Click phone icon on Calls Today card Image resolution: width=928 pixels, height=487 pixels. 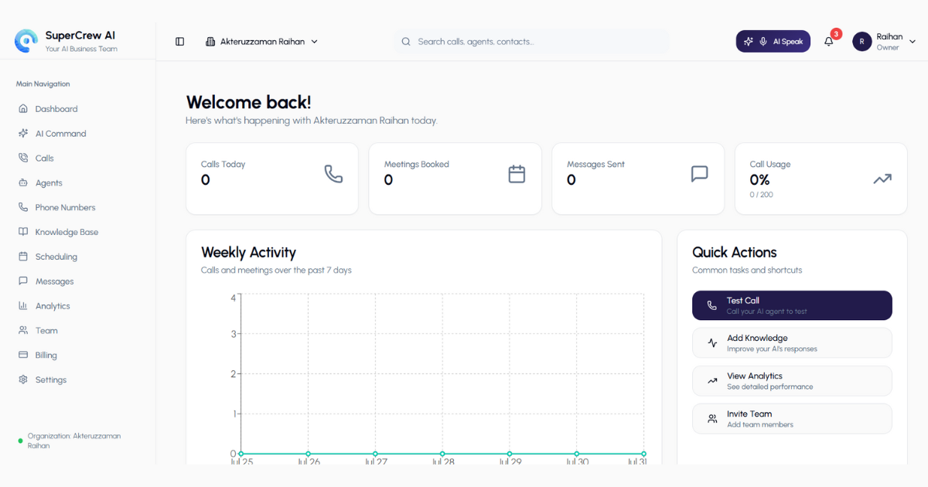pyautogui.click(x=333, y=174)
